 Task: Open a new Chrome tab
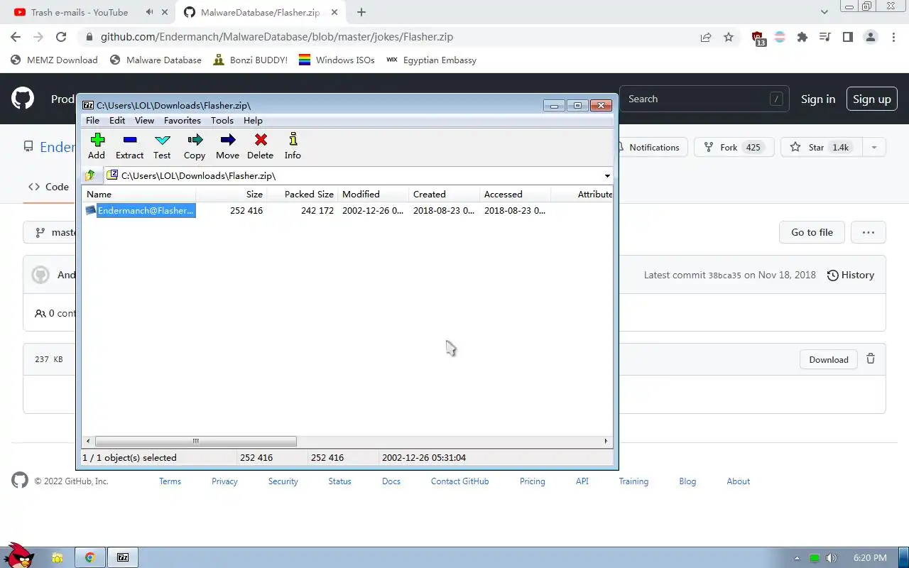(361, 12)
